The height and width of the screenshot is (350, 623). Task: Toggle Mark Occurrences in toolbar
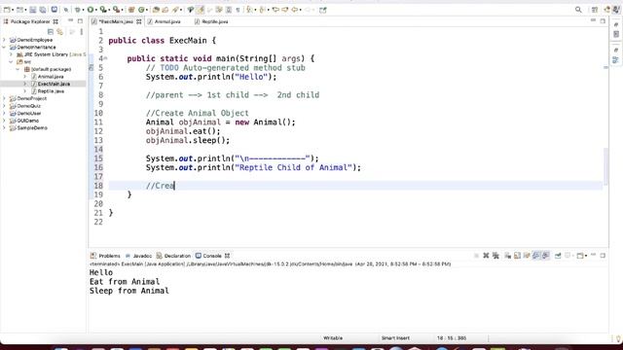[201, 10]
